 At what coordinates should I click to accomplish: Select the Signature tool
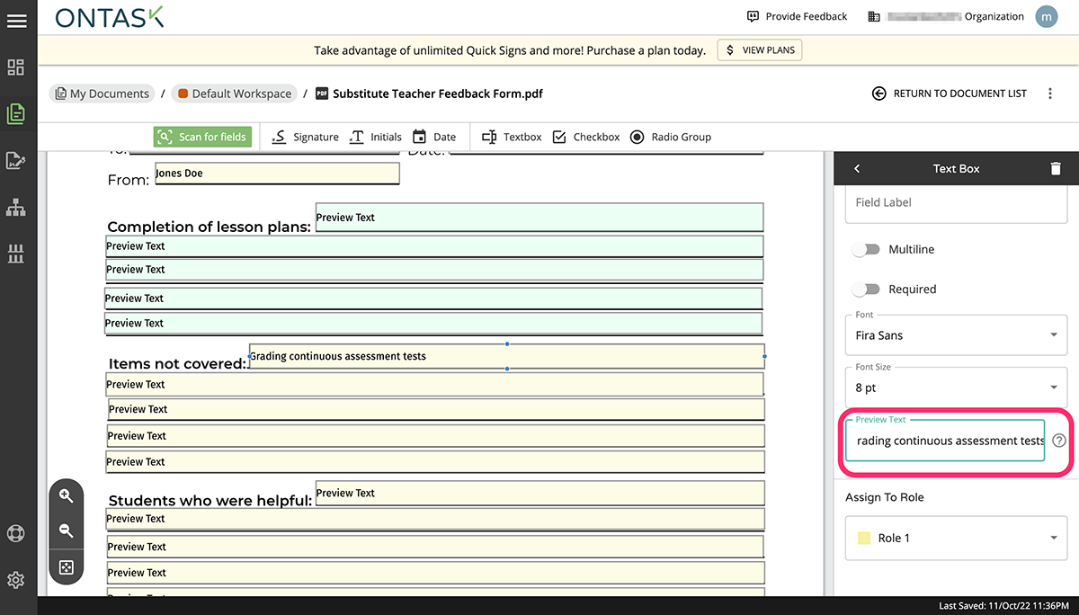305,137
